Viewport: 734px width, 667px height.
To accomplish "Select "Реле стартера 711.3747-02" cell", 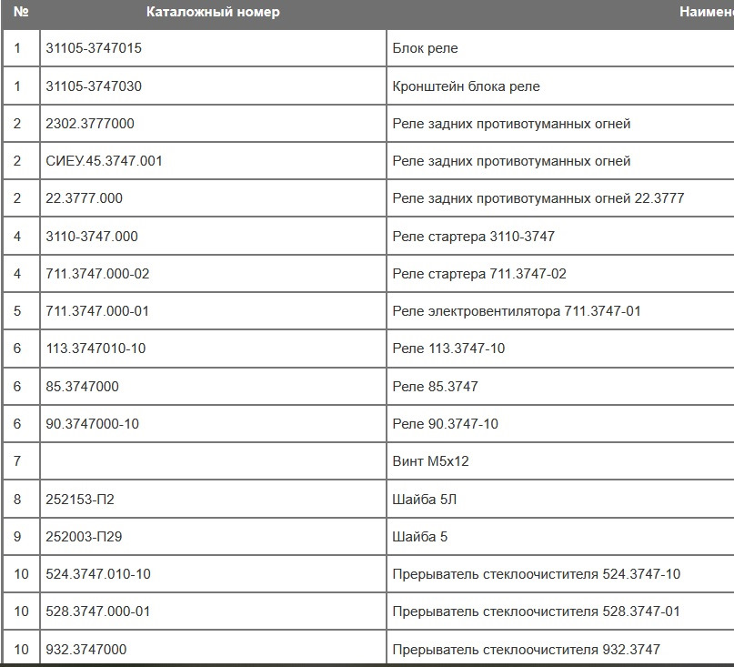I will (x=479, y=274).
